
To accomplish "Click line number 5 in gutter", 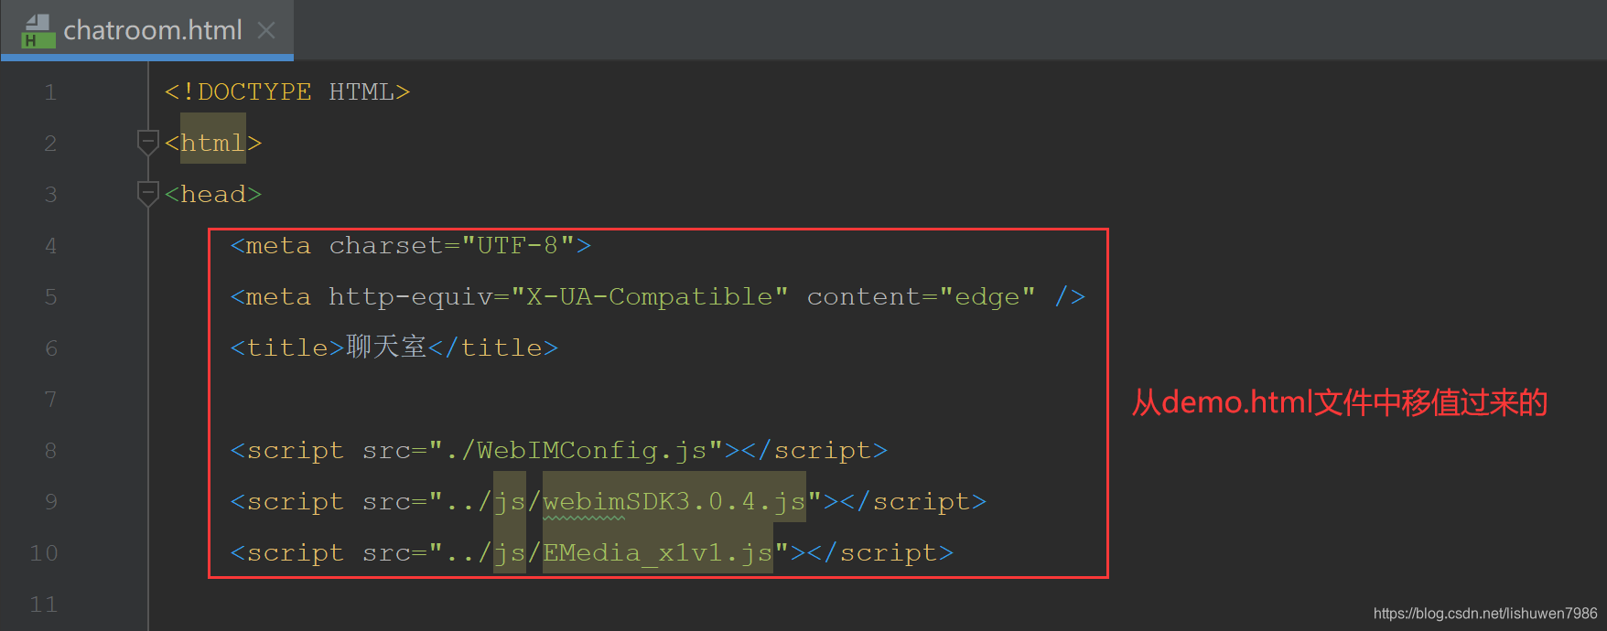I will 50,297.
